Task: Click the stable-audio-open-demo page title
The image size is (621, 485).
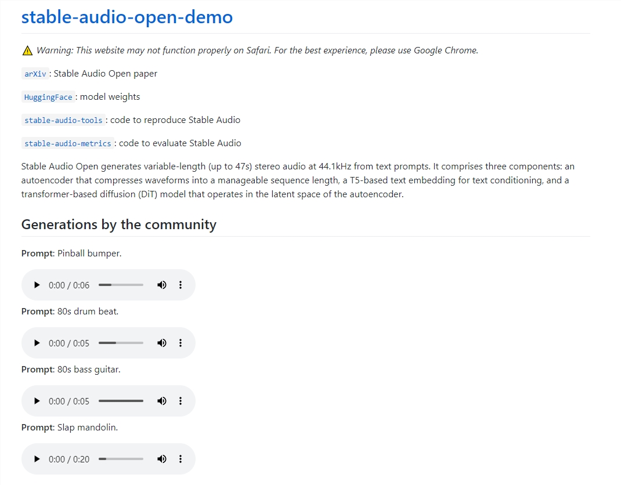Action: (126, 17)
